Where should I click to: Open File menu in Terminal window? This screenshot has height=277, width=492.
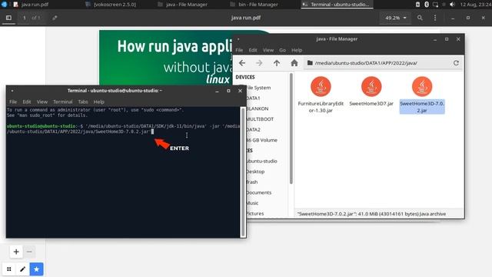point(13,102)
